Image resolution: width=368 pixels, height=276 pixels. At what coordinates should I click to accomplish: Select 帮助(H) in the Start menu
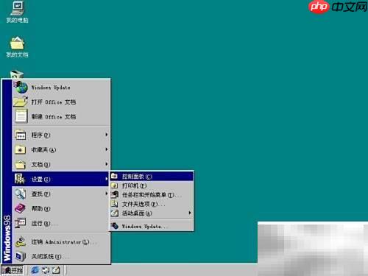click(x=61, y=208)
